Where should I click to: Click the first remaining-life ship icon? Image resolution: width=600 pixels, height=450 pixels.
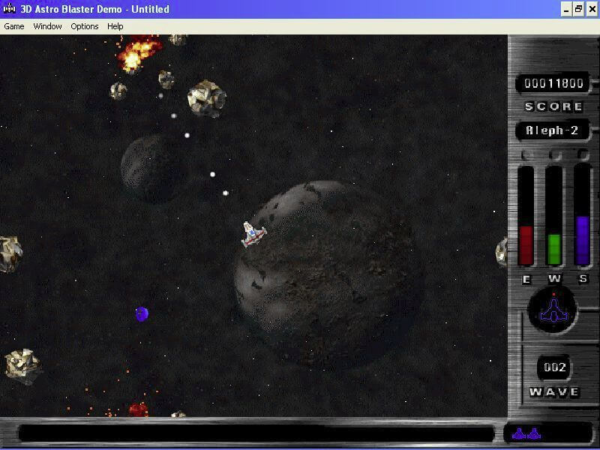(x=518, y=434)
